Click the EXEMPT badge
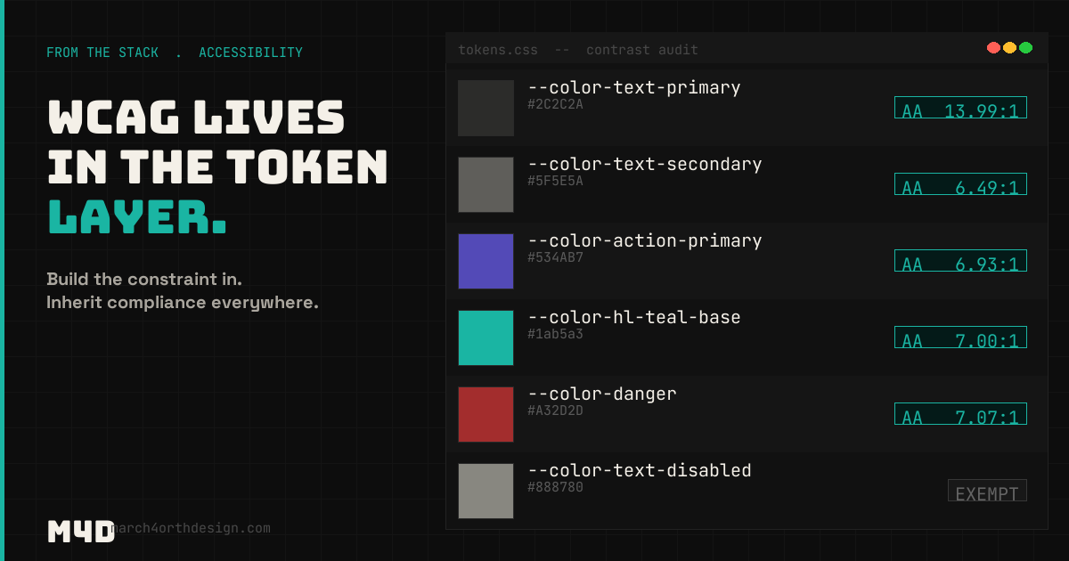This screenshot has width=1069, height=561. pyautogui.click(x=987, y=491)
